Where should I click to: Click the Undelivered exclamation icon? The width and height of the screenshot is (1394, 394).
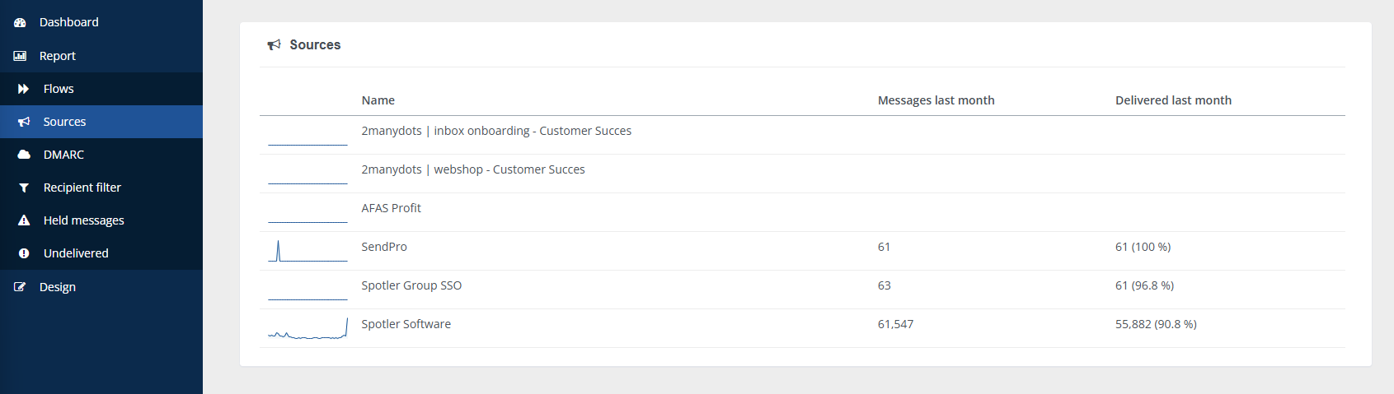(x=24, y=253)
